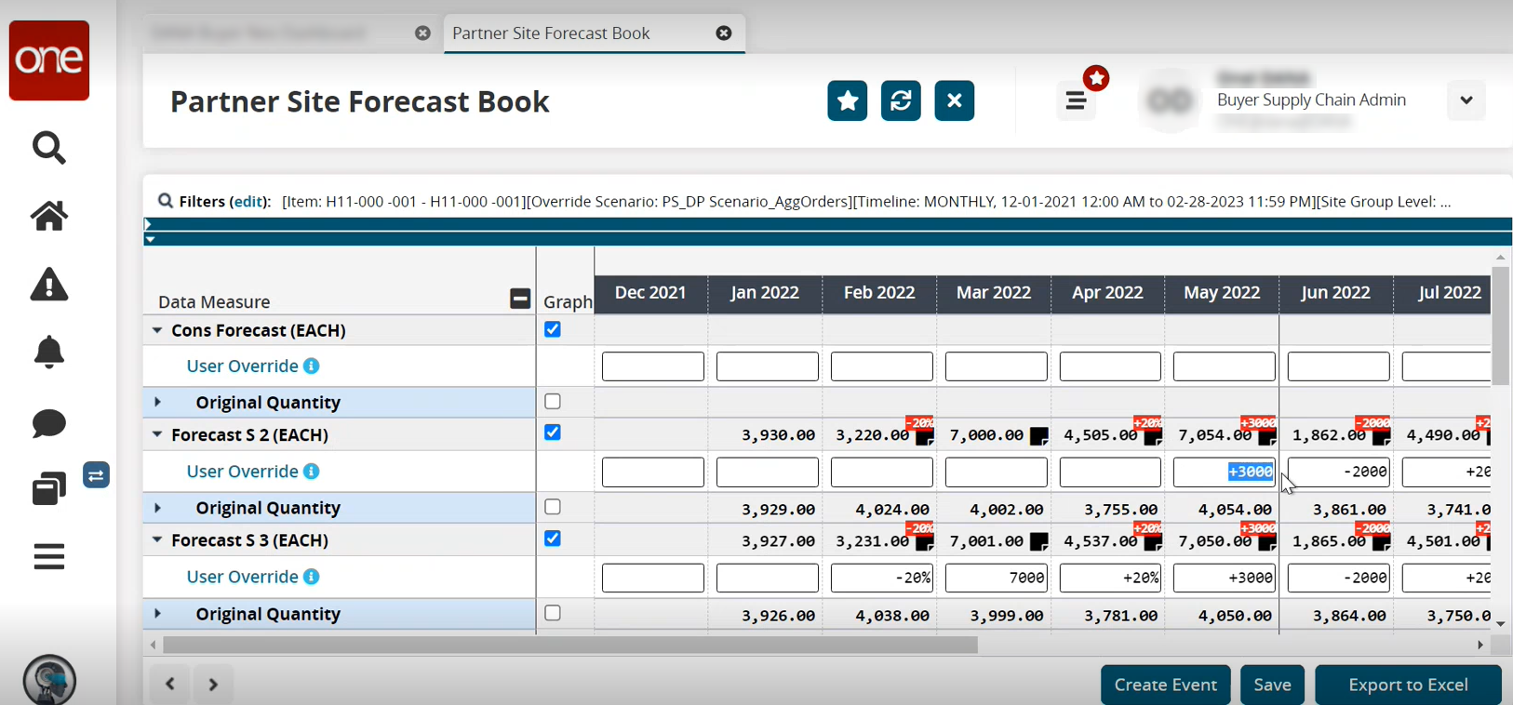Open the search icon in left sidebar
The image size is (1513, 705).
coord(49,148)
